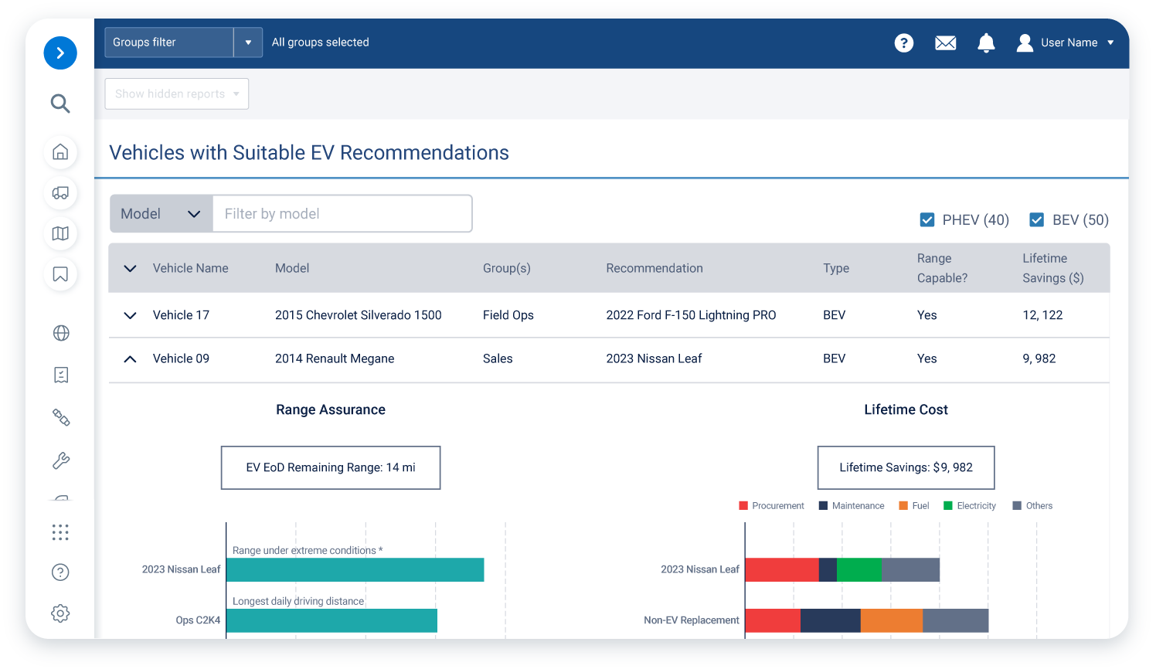Click the notifications bell icon

click(x=986, y=43)
